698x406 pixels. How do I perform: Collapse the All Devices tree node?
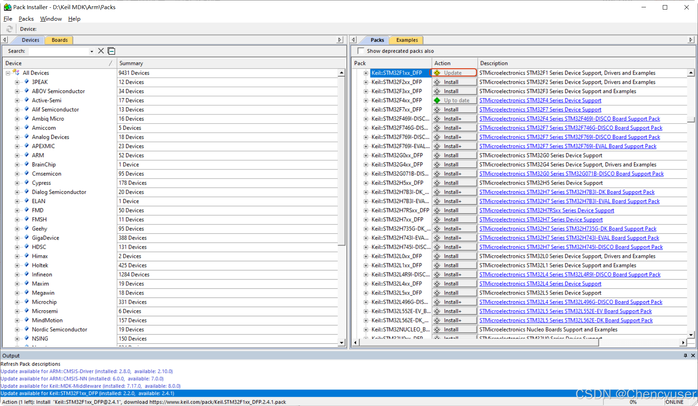8,73
